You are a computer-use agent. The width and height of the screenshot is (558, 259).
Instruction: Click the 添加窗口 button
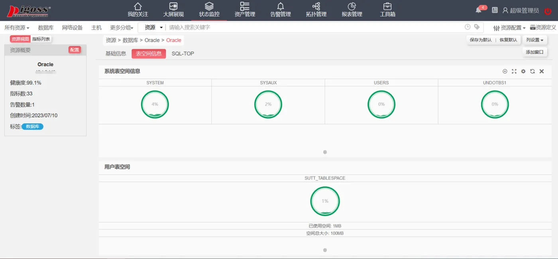[534, 52]
